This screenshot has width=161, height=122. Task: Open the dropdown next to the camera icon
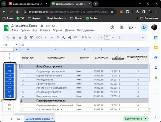[136, 27]
